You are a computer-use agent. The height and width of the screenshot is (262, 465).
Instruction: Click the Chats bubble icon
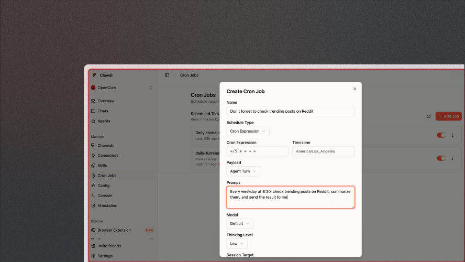click(x=93, y=111)
